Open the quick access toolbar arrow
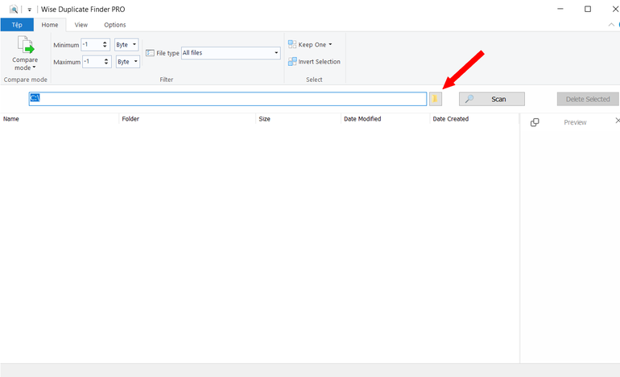This screenshot has height=377, width=620. [x=29, y=10]
